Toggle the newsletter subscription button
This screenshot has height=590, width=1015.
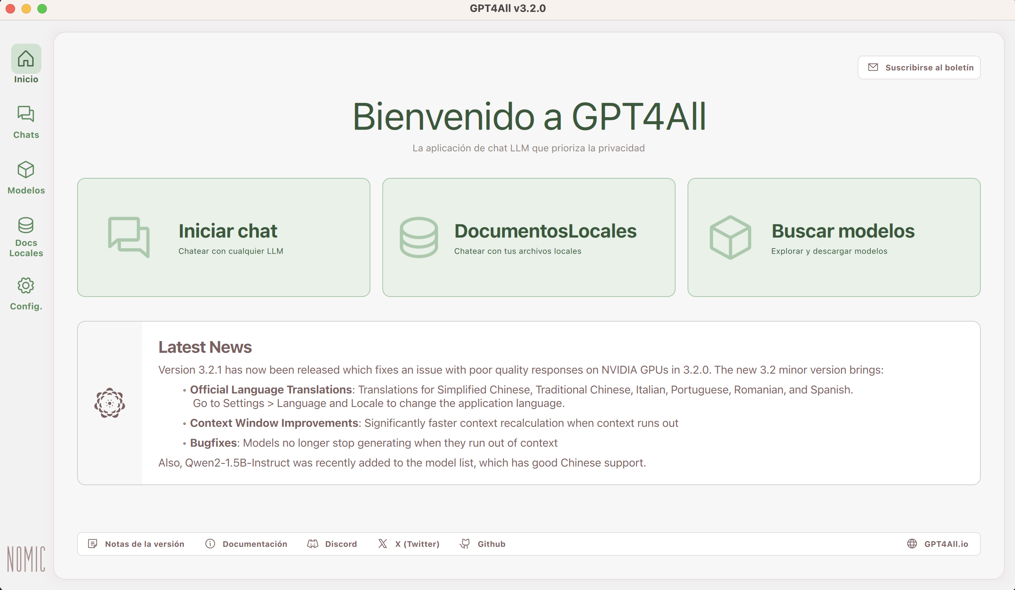[922, 67]
